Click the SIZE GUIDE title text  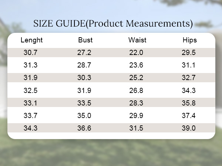[x=113, y=24]
